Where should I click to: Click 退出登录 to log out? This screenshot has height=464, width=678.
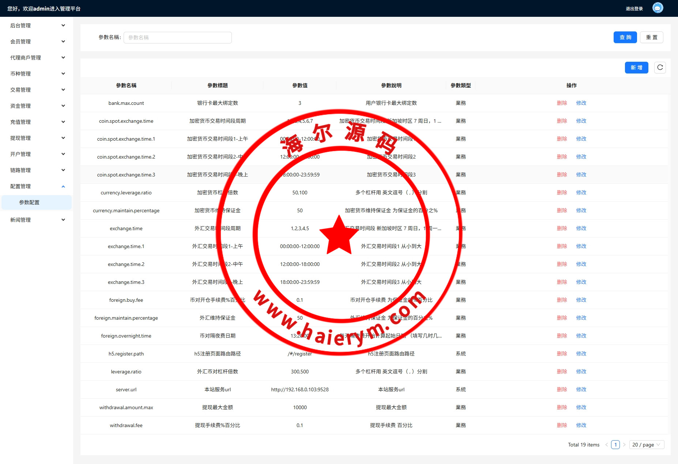point(634,9)
